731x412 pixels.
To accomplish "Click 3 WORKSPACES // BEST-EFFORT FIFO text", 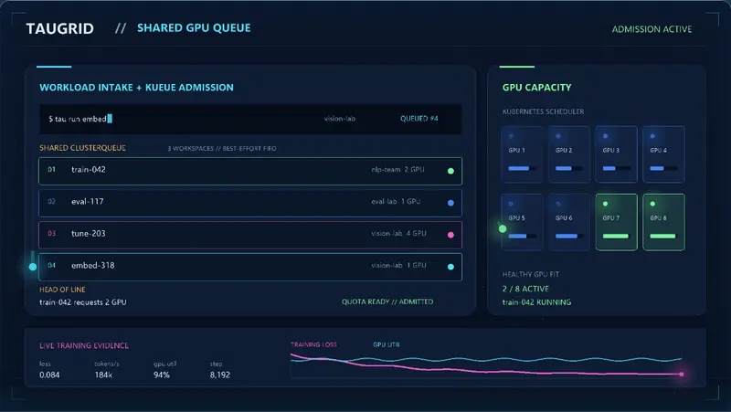I will (222, 149).
